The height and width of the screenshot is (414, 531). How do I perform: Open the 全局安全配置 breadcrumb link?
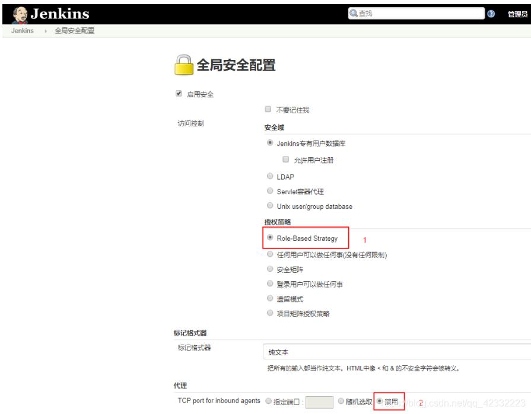click(75, 31)
